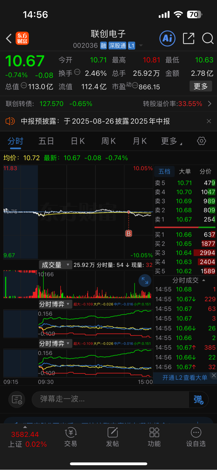Close the 开通L2 banner
The image size is (217, 470).
click(x=214, y=375)
